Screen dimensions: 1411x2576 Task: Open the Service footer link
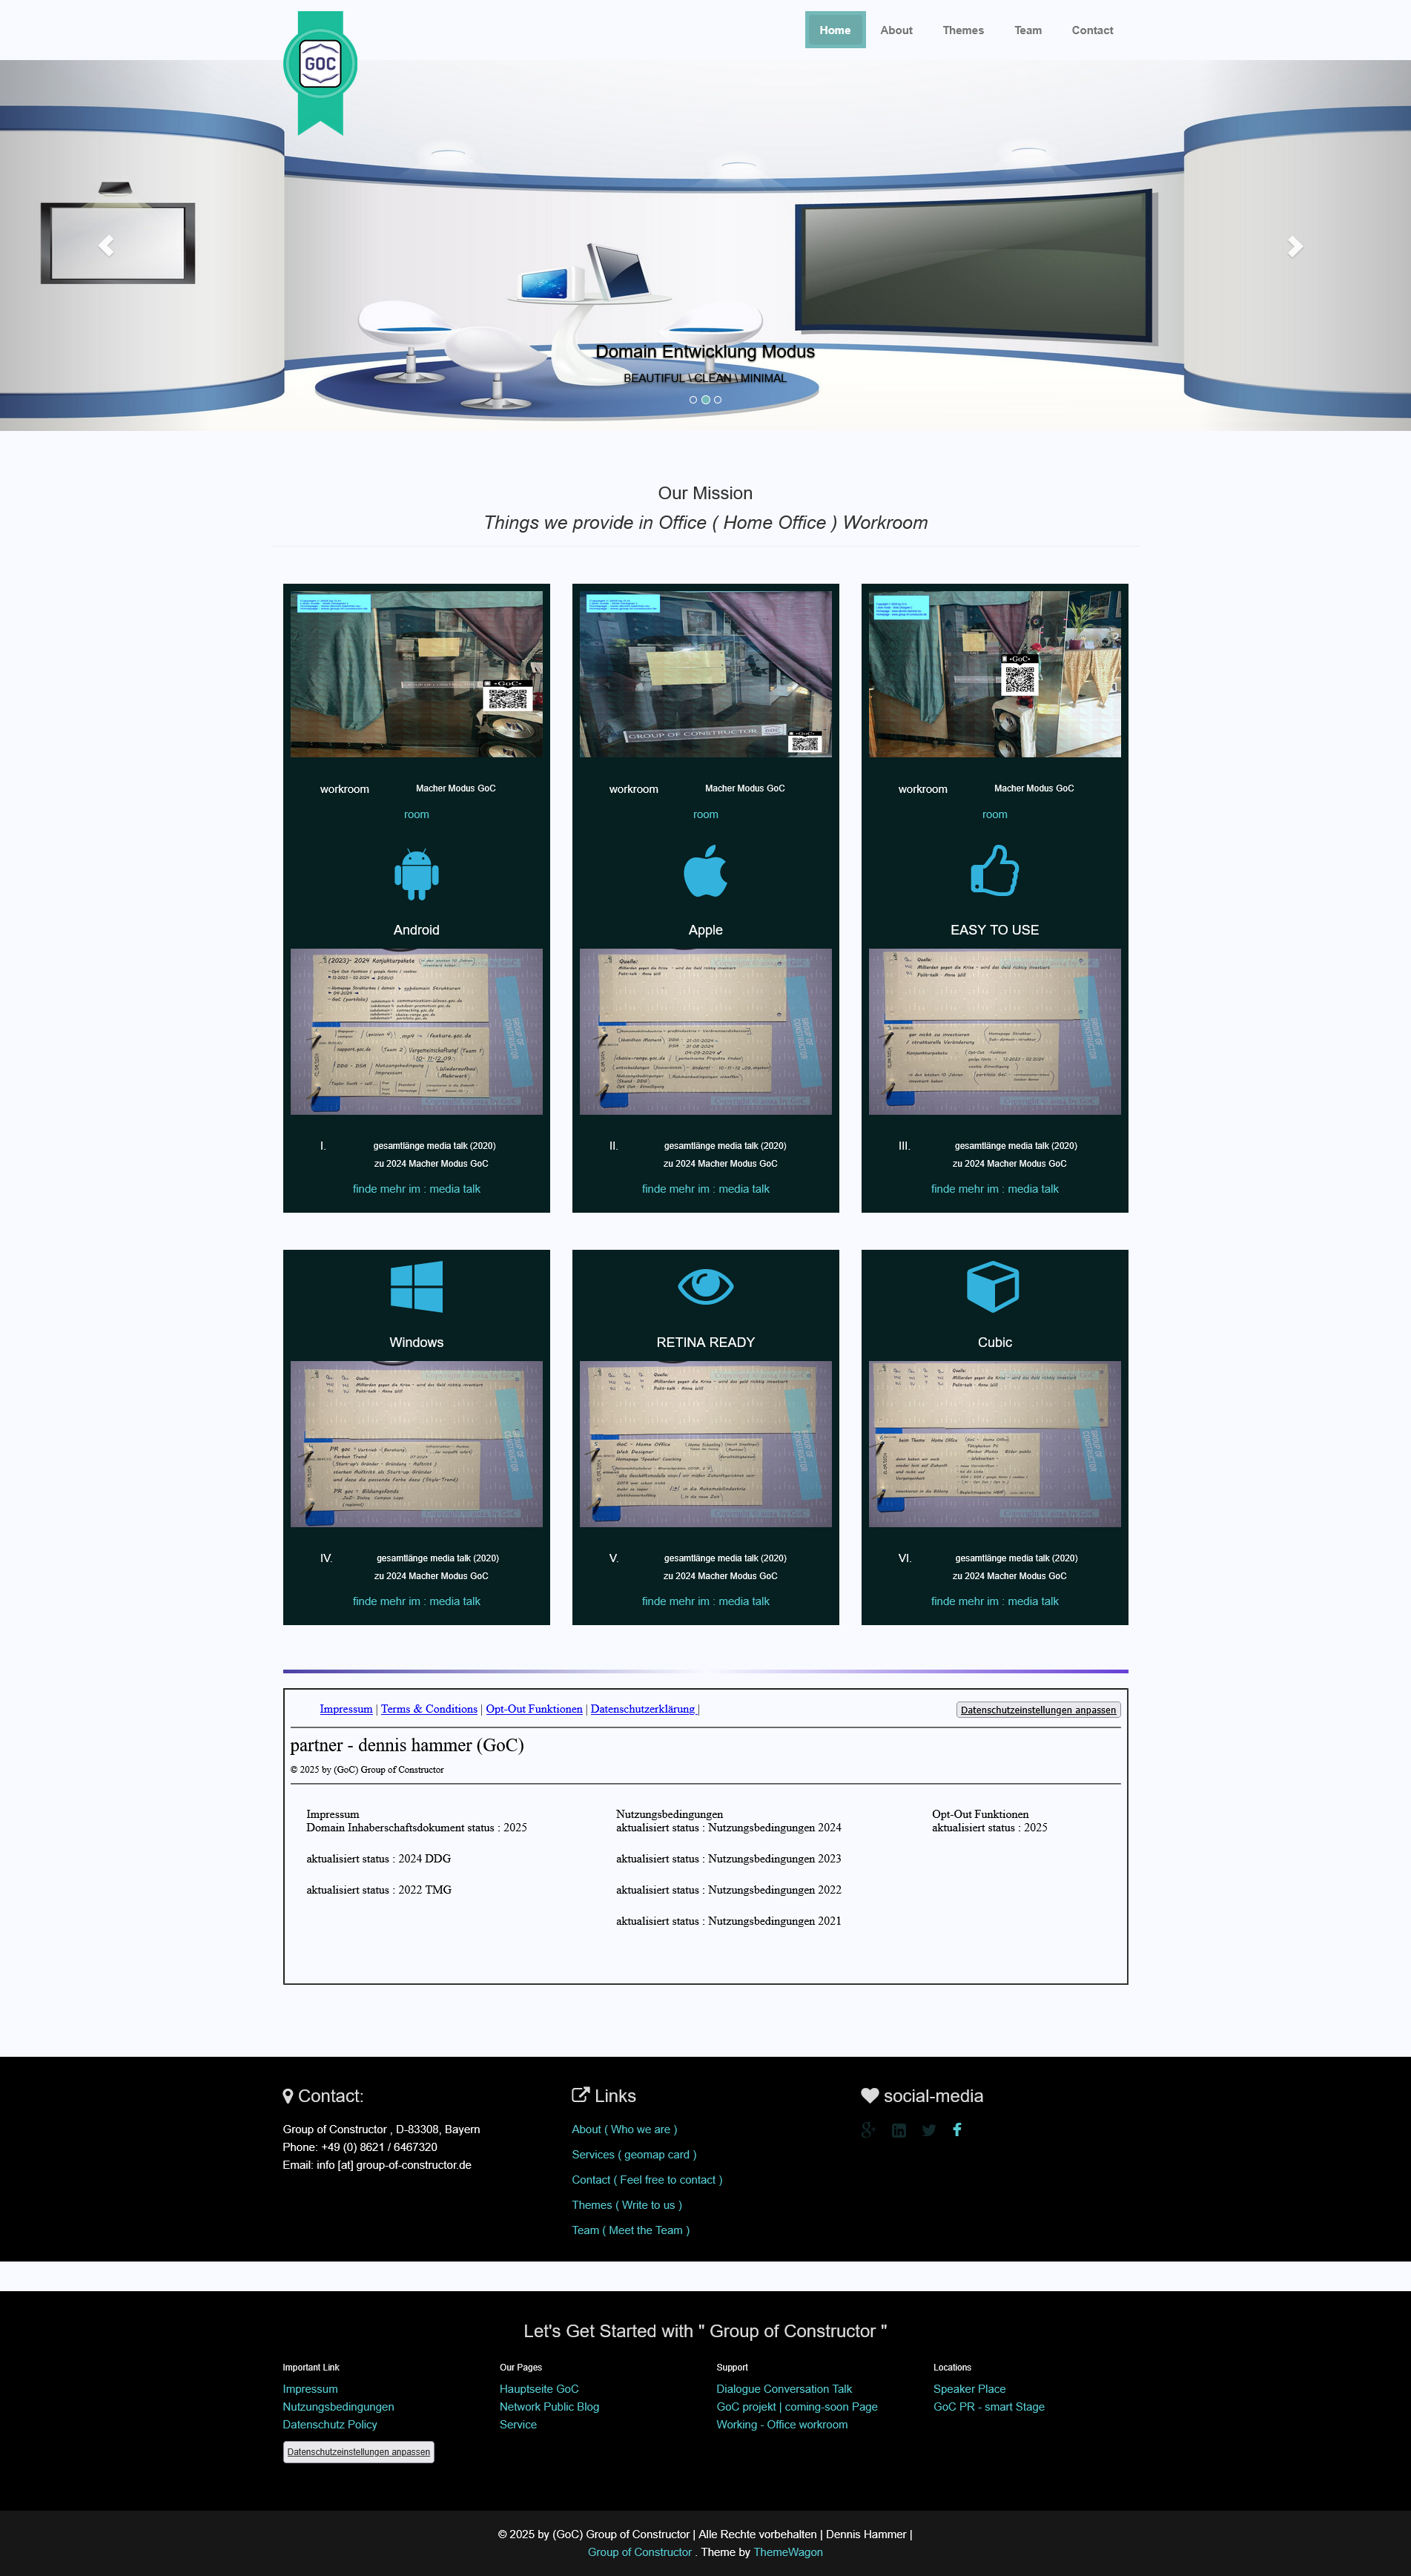coord(518,2424)
